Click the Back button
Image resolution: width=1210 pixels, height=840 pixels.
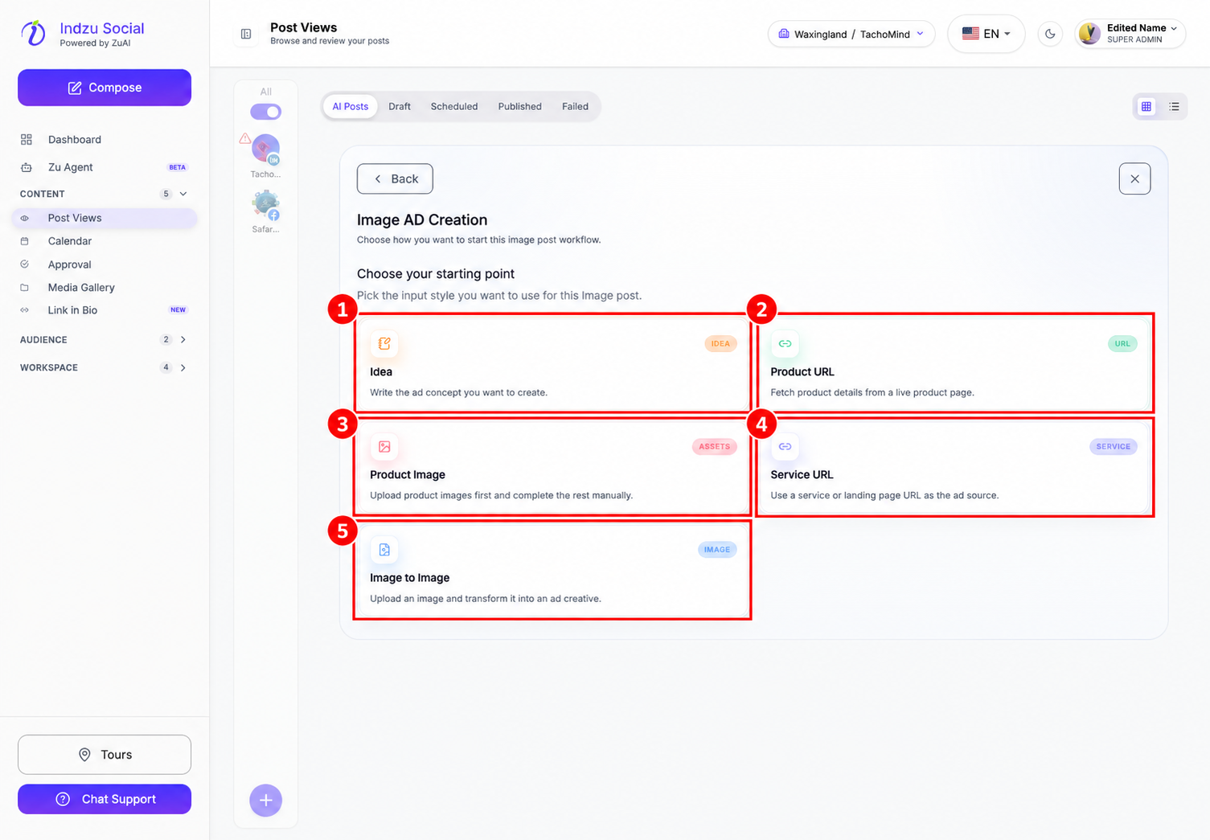pyautogui.click(x=395, y=178)
